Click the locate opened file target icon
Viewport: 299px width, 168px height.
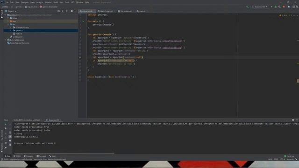(58, 11)
